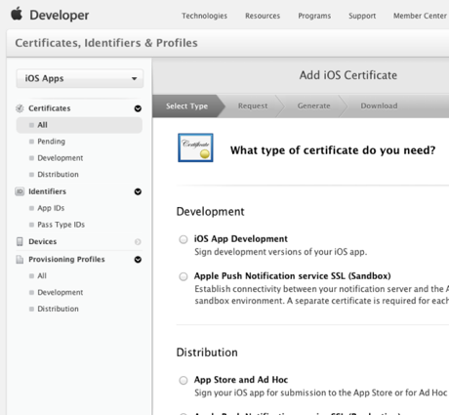449x415 pixels.
Task: Click the Provisioning Profiles section label
Action: pos(66,260)
